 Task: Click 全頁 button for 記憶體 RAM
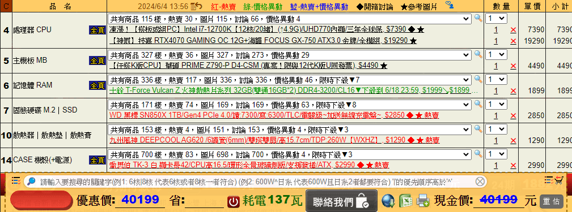98,85
